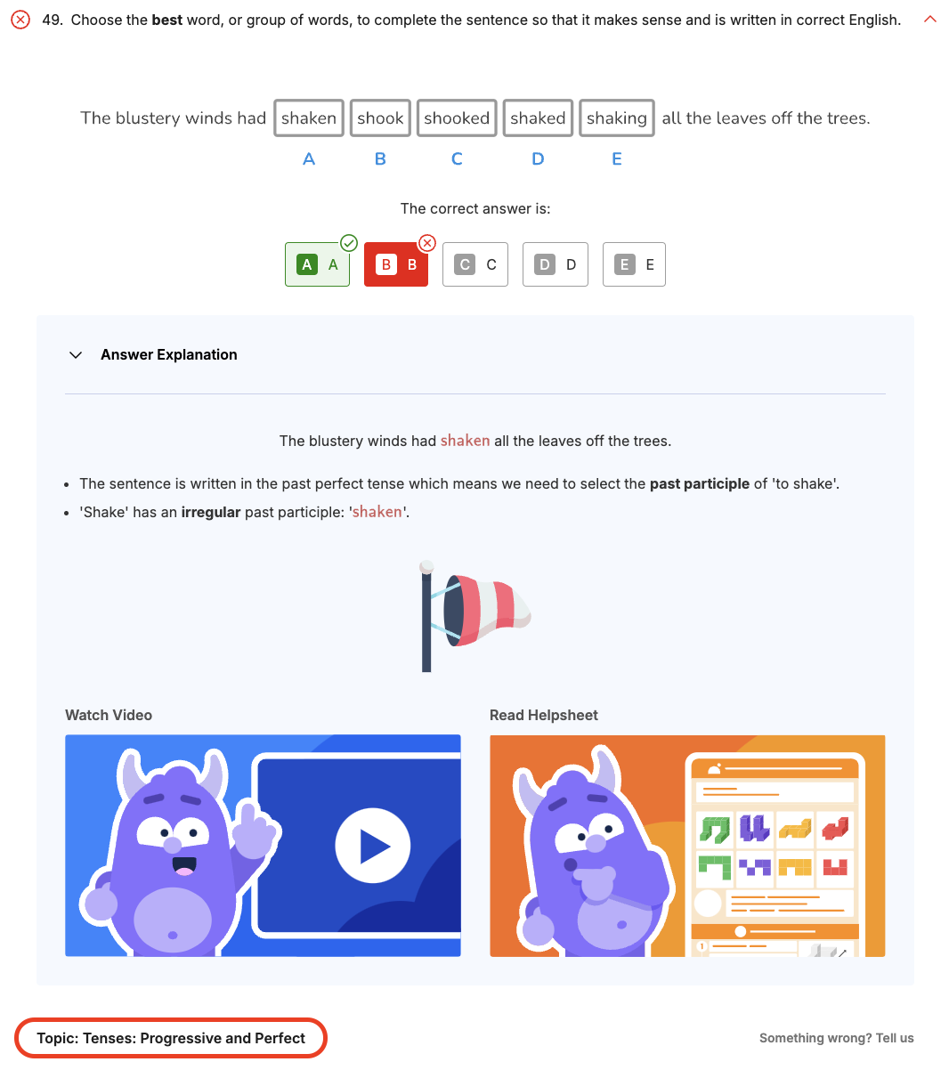Select answer choice E

[634, 264]
